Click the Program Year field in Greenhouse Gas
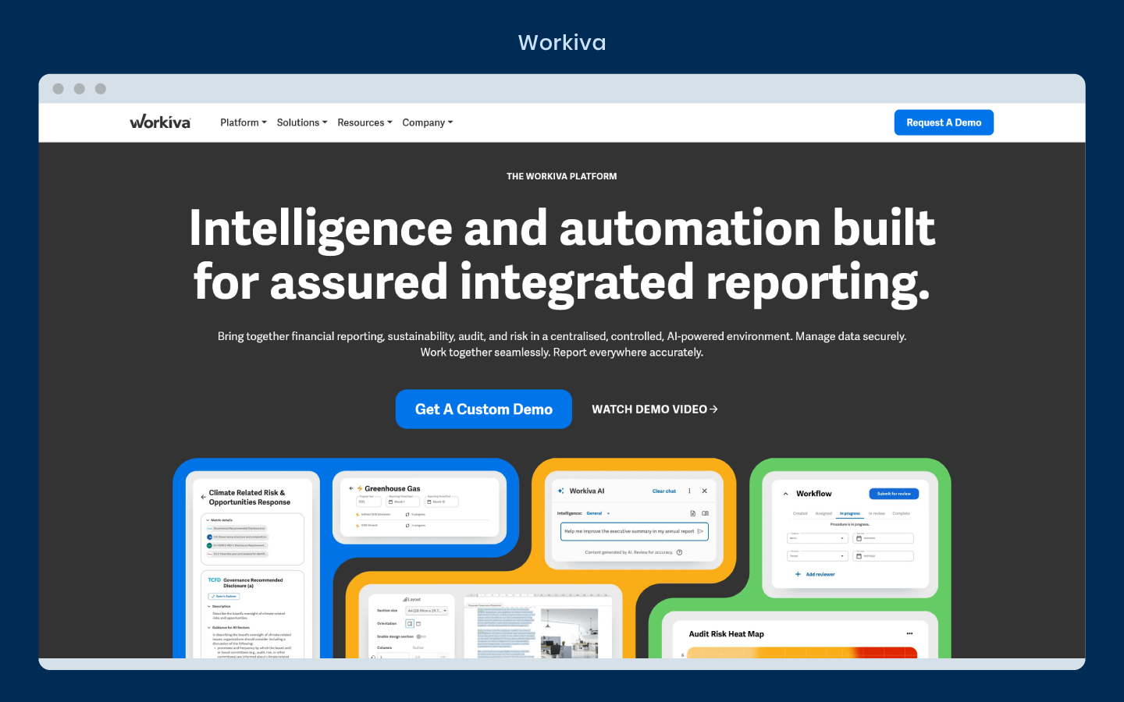The height and width of the screenshot is (702, 1124). (368, 502)
